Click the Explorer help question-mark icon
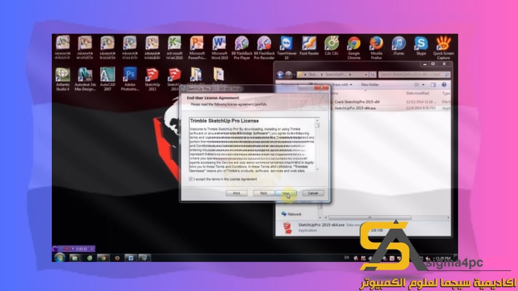The height and width of the screenshot is (291, 518). [x=444, y=85]
